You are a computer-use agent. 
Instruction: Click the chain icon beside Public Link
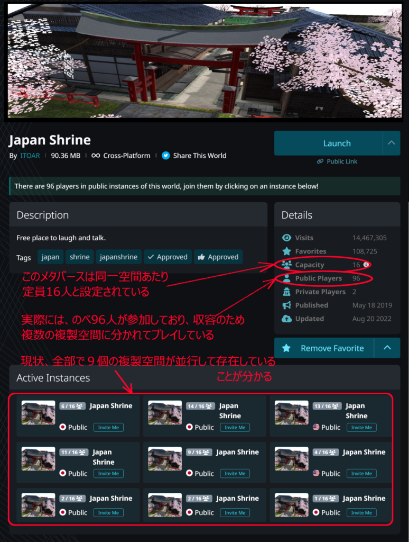[320, 161]
